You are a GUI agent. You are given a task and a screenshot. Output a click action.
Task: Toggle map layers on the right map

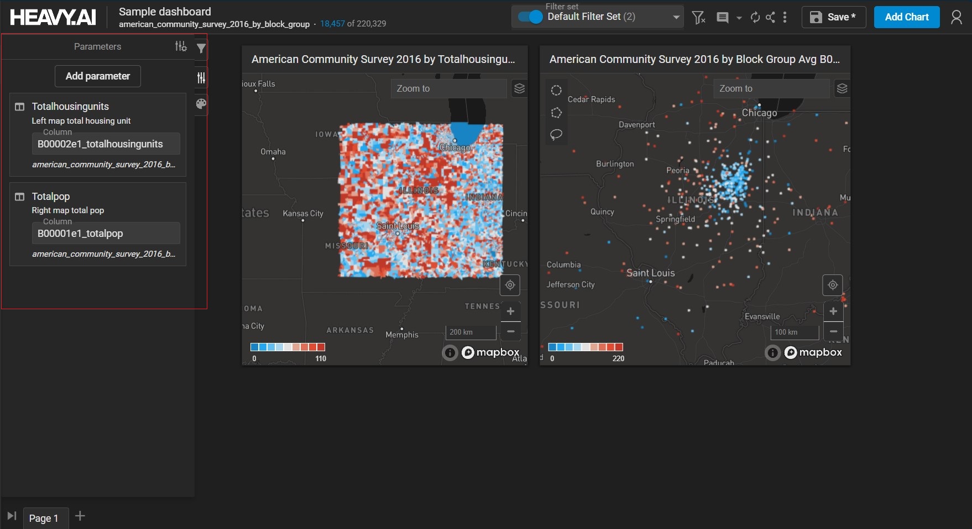(x=842, y=88)
